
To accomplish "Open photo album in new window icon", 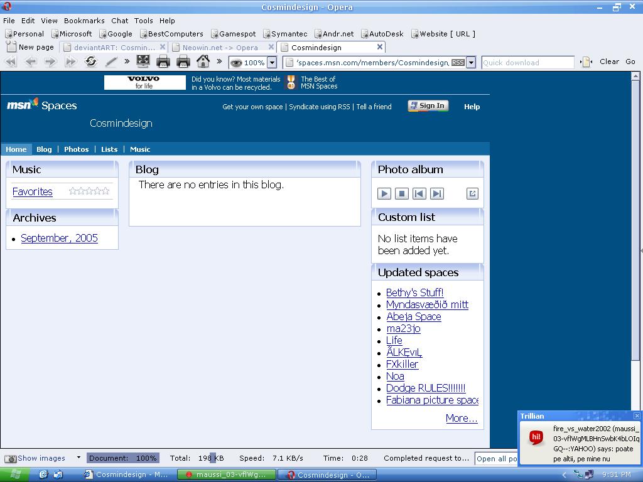I will click(x=472, y=193).
